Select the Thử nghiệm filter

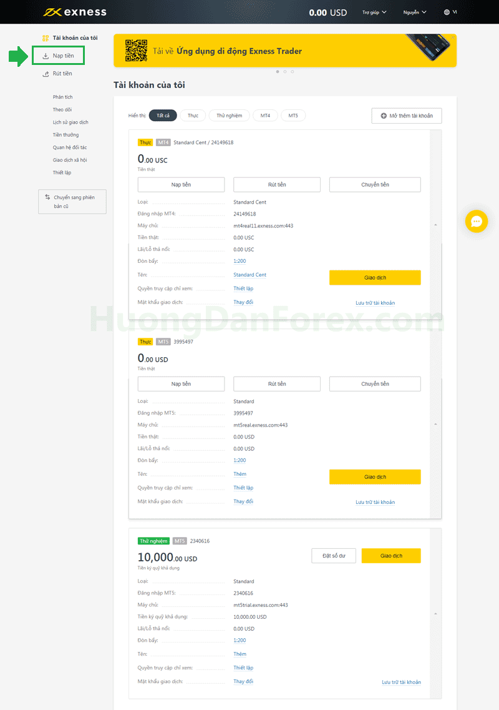pos(230,116)
